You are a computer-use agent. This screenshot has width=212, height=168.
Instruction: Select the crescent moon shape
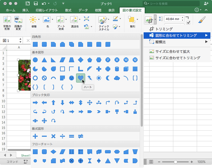(108, 78)
